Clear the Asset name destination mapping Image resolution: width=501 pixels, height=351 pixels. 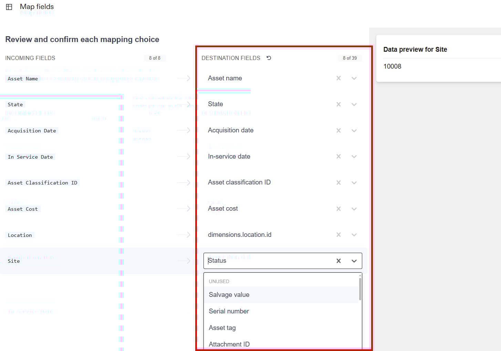tap(338, 78)
